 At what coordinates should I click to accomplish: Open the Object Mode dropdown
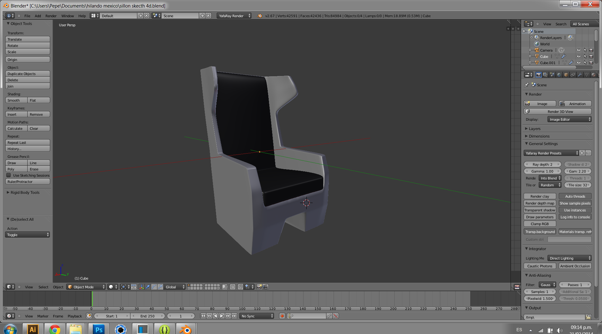coord(86,287)
